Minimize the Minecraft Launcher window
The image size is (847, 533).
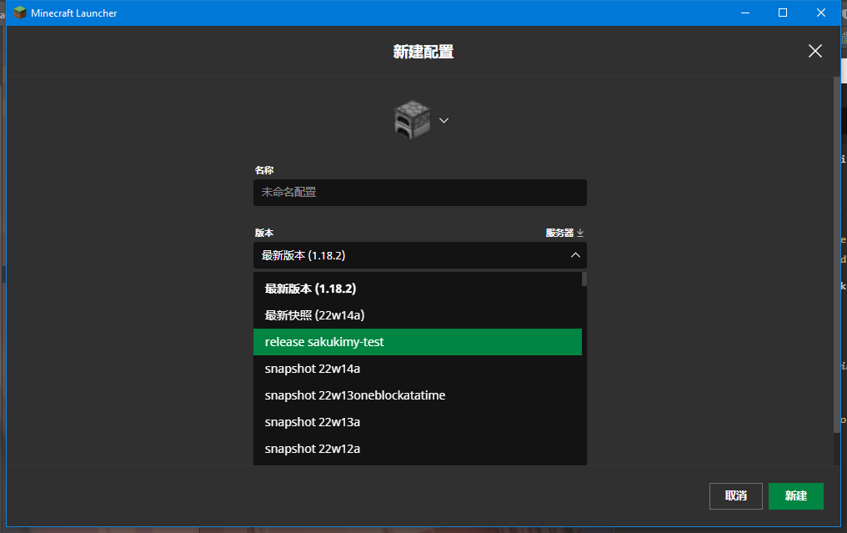point(745,13)
